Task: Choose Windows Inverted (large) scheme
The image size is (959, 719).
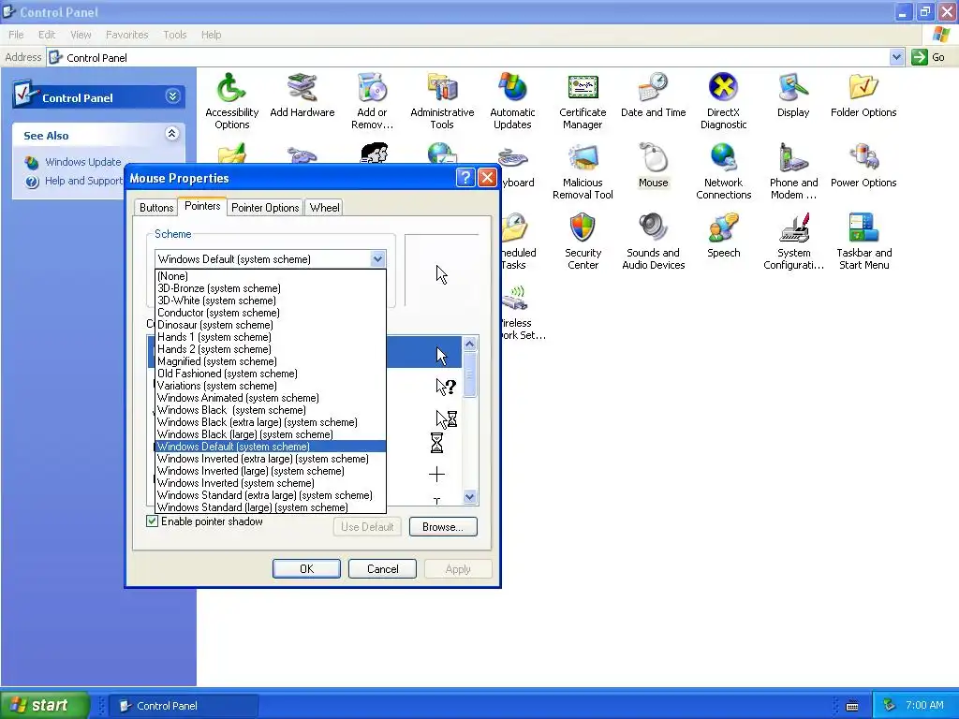Action: click(x=271, y=472)
